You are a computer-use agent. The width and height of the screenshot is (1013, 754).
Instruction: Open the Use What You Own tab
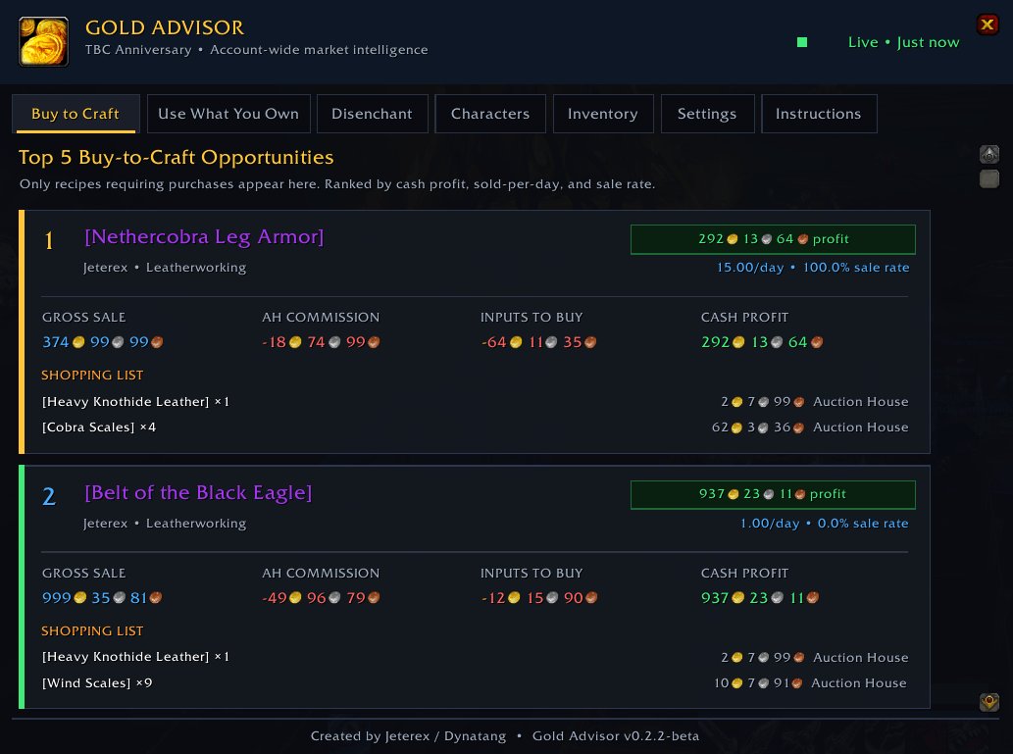[228, 114]
